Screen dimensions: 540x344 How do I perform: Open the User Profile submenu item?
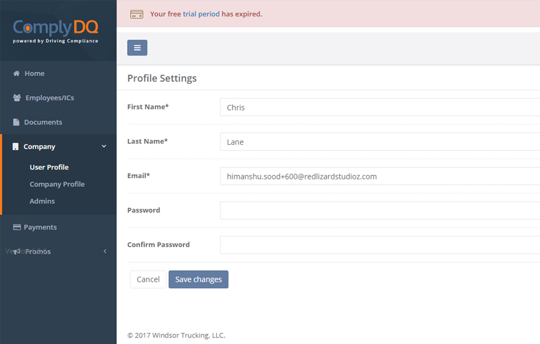(49, 167)
